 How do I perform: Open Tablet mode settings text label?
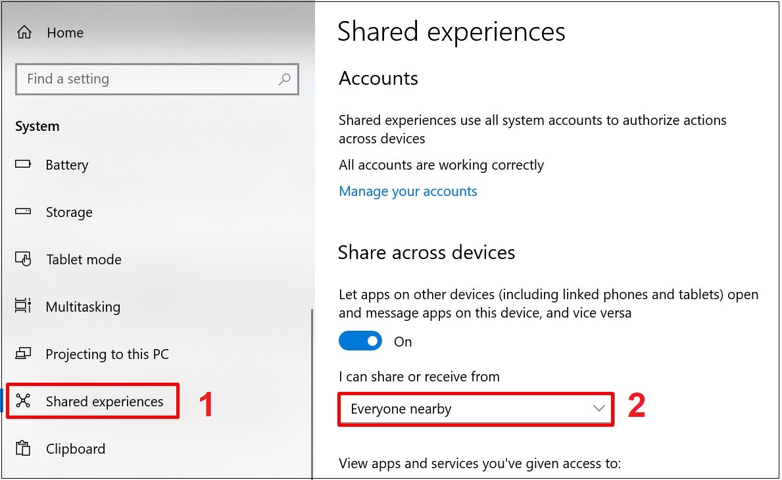point(84,260)
